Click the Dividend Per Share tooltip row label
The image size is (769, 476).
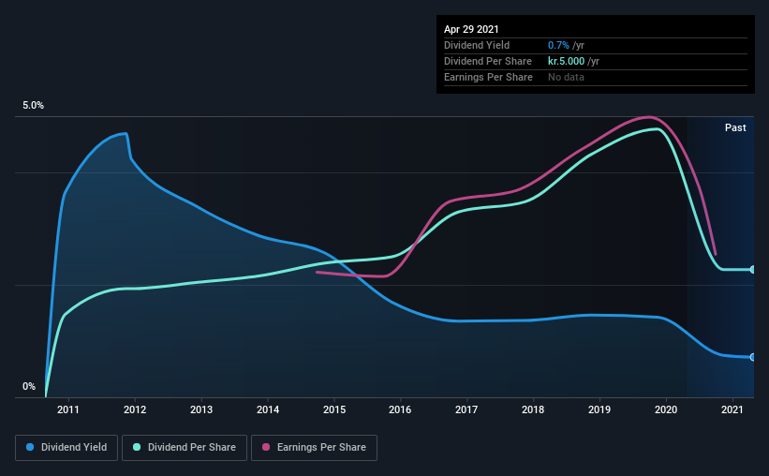487,61
